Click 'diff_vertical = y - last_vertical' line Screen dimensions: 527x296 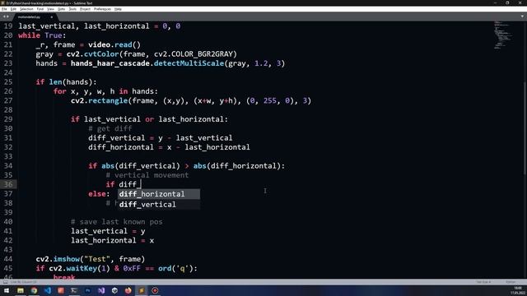tap(161, 138)
